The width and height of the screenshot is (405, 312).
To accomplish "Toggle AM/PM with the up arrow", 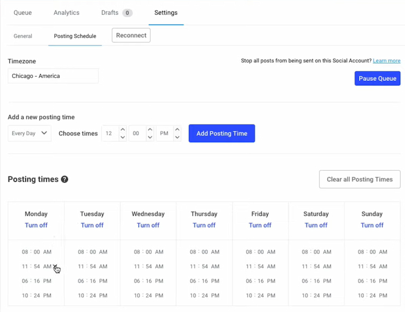I will [177, 129].
